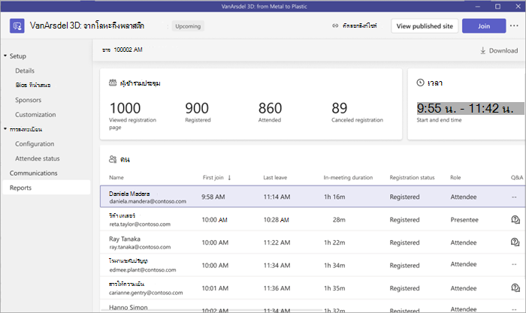
Task: Select Hanno Simon name
Action: click(x=128, y=307)
